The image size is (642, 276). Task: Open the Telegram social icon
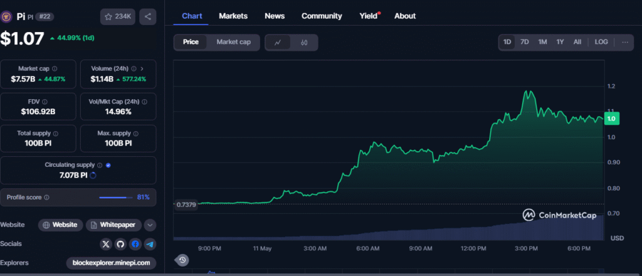click(x=150, y=245)
